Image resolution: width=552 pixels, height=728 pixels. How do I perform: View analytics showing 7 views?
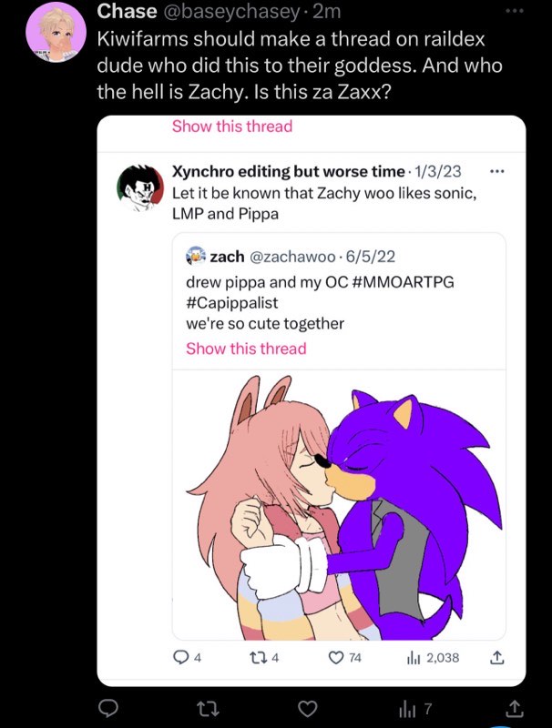click(x=415, y=709)
